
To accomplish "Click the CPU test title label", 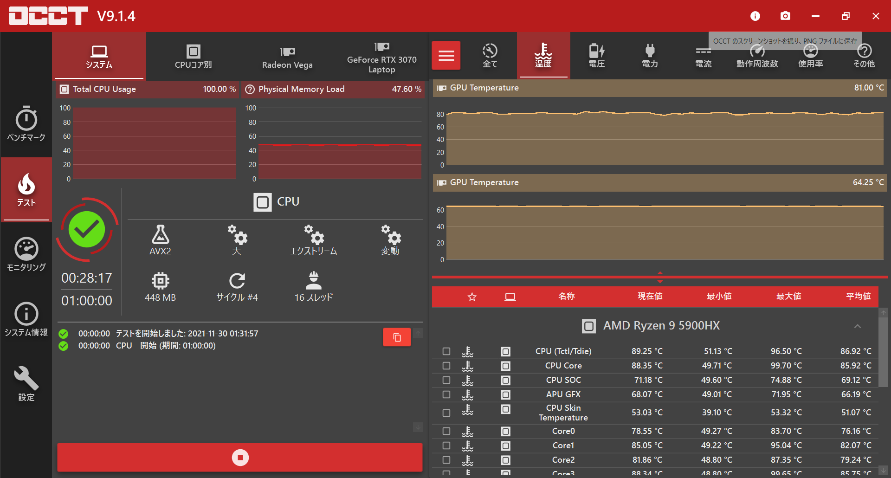I will [288, 201].
